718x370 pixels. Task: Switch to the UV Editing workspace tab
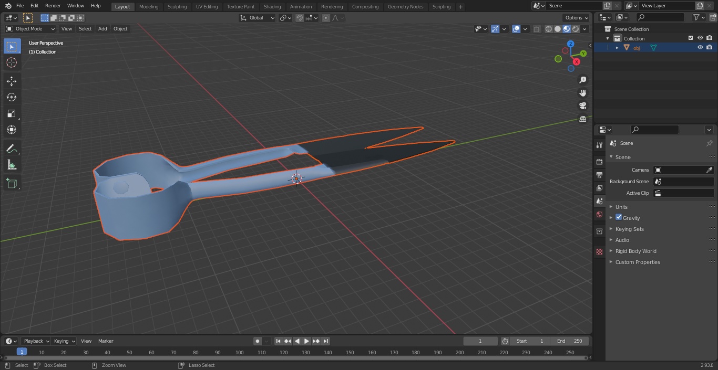coord(207,7)
